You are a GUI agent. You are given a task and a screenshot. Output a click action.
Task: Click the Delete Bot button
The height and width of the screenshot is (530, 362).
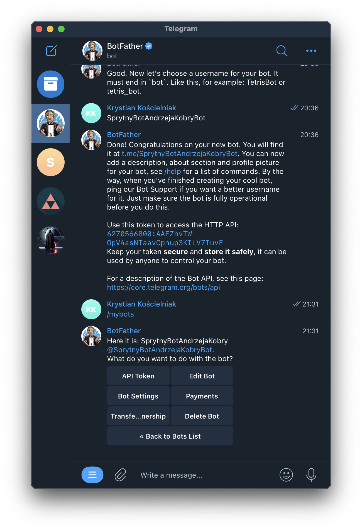[202, 416]
